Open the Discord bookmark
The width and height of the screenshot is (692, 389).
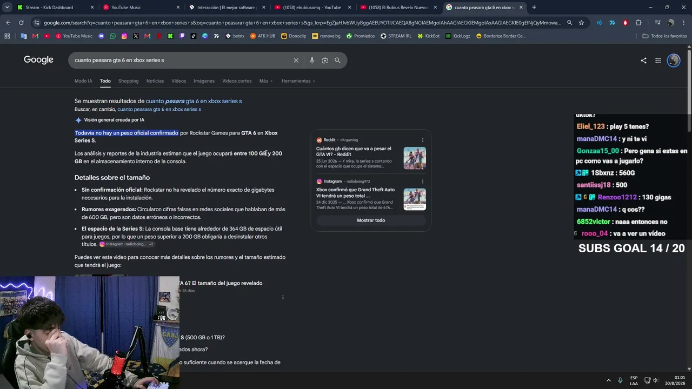[101, 36]
